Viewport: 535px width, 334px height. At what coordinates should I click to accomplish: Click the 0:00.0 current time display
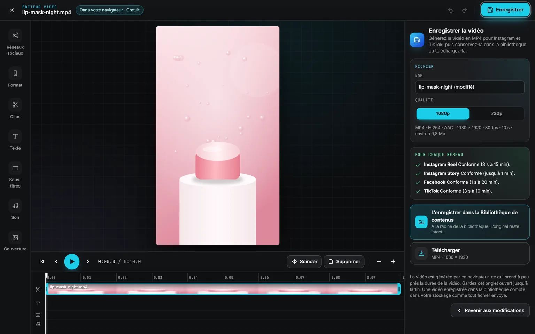point(107,262)
